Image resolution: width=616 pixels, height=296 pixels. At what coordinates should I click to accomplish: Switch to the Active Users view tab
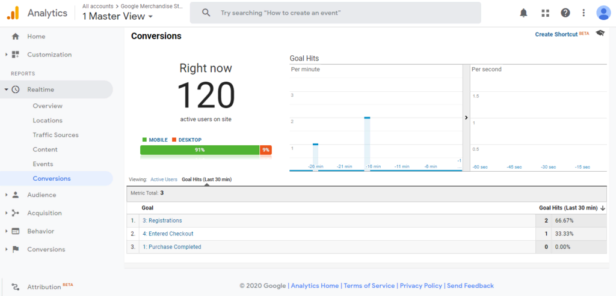point(164,180)
